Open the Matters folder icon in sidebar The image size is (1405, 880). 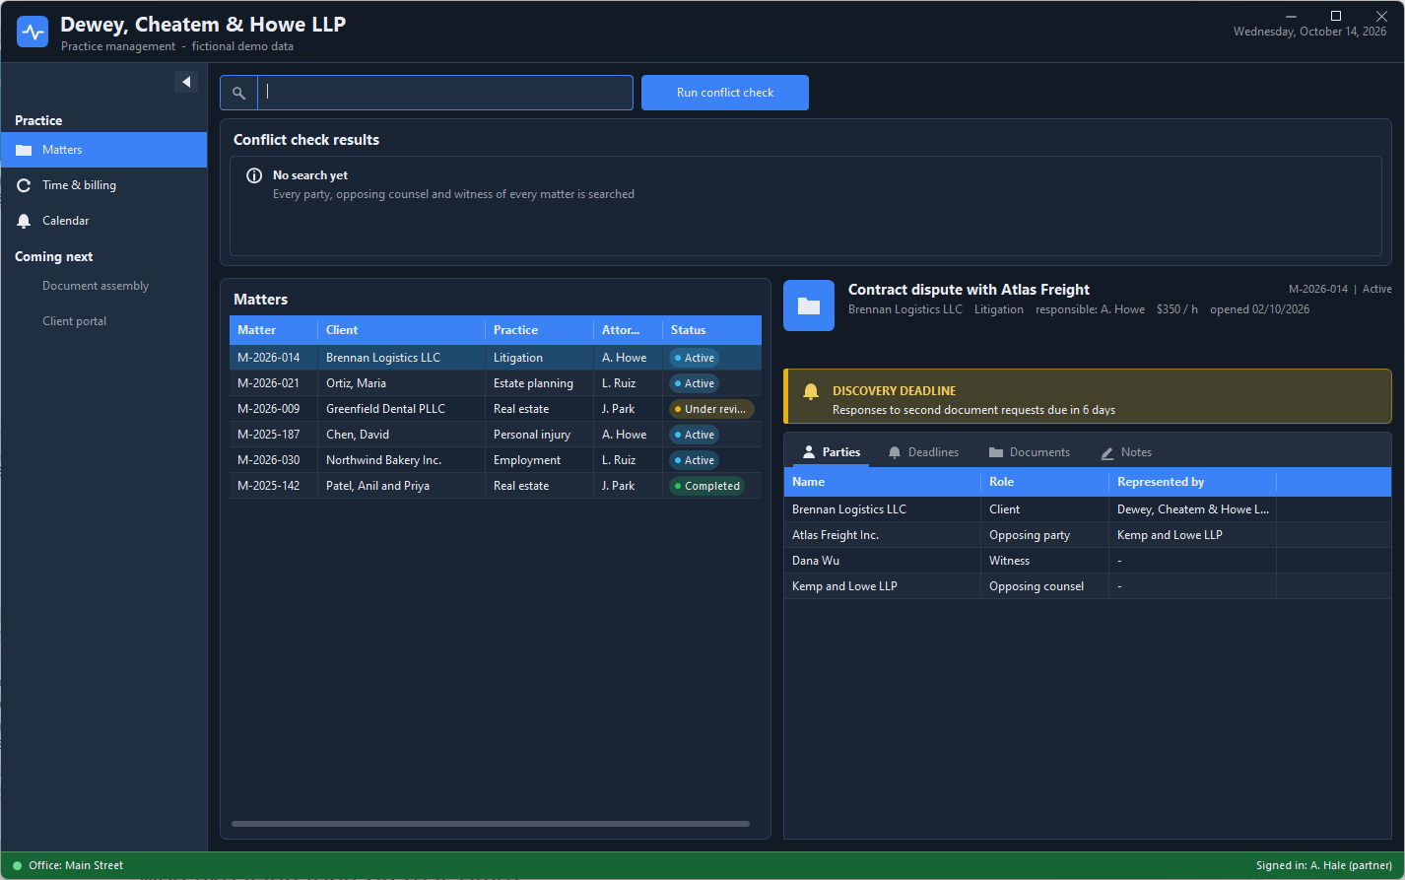click(x=24, y=150)
